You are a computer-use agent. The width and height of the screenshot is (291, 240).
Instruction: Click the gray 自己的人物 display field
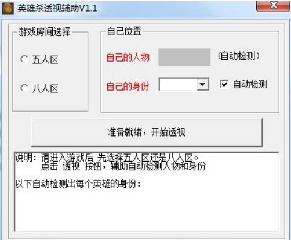coord(184,57)
